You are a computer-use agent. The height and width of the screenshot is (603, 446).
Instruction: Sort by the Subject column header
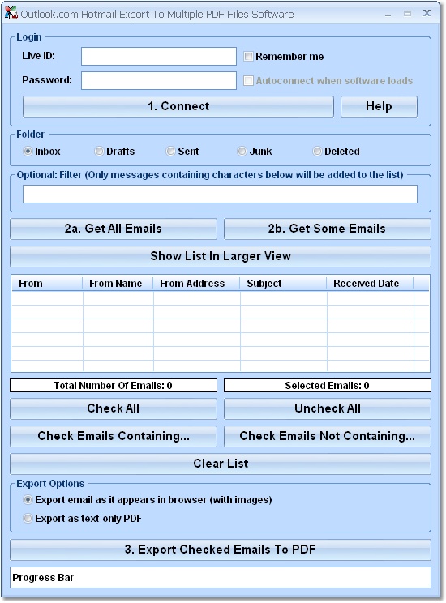(x=283, y=284)
